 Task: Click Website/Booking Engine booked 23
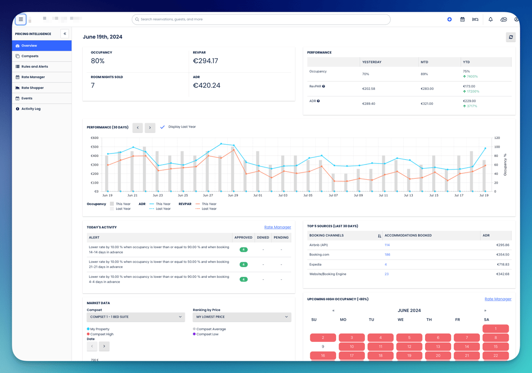point(387,274)
